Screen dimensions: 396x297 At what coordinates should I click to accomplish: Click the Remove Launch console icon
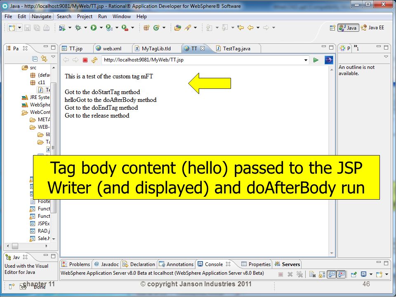click(x=290, y=274)
